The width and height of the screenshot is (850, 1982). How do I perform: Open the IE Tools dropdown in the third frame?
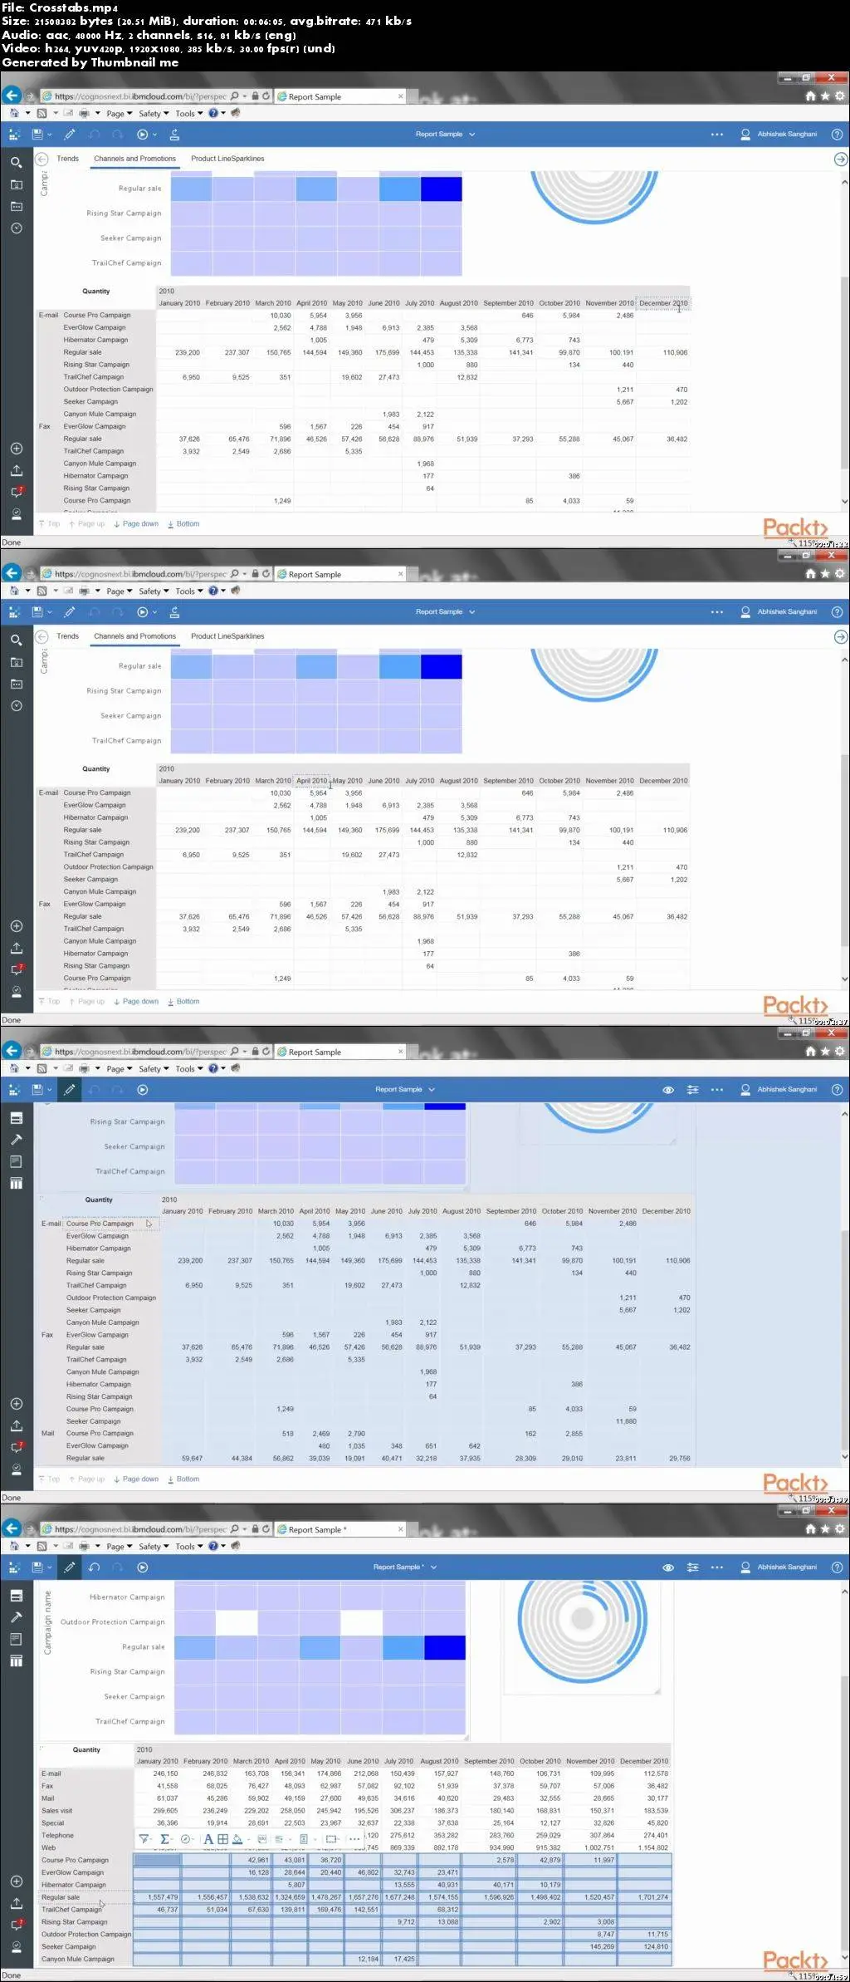pos(188,1069)
